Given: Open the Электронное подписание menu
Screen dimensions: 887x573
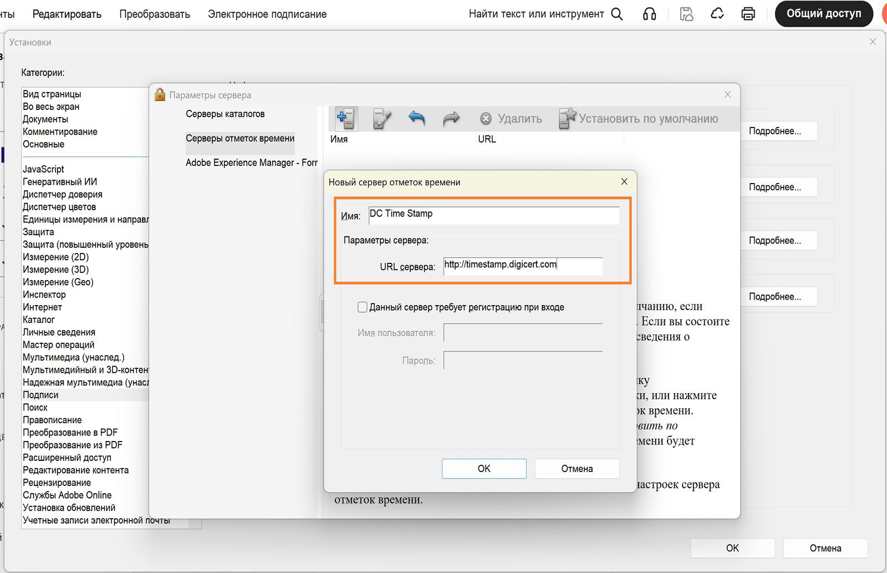Looking at the screenshot, I should coord(267,14).
